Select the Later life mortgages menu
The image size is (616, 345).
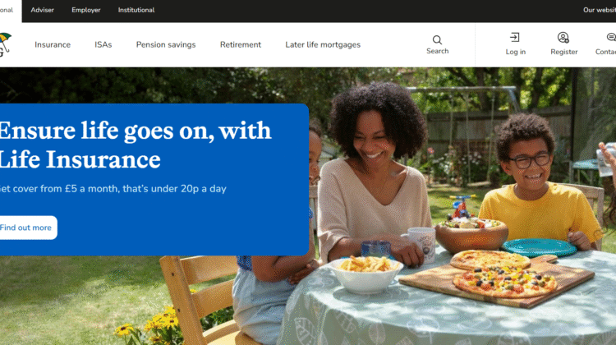coord(323,45)
